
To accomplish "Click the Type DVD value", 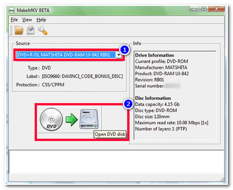I will [46, 68].
